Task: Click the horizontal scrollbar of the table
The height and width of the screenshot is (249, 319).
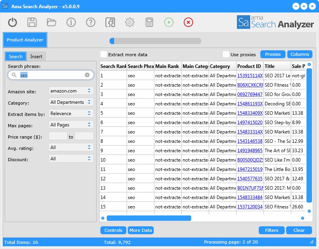Action: click(149, 218)
